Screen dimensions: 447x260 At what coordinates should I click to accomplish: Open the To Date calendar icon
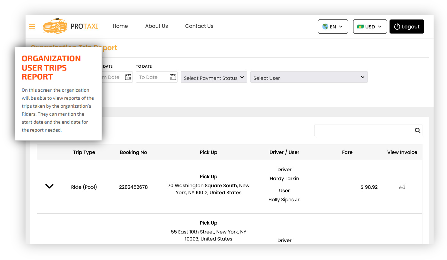click(x=173, y=77)
